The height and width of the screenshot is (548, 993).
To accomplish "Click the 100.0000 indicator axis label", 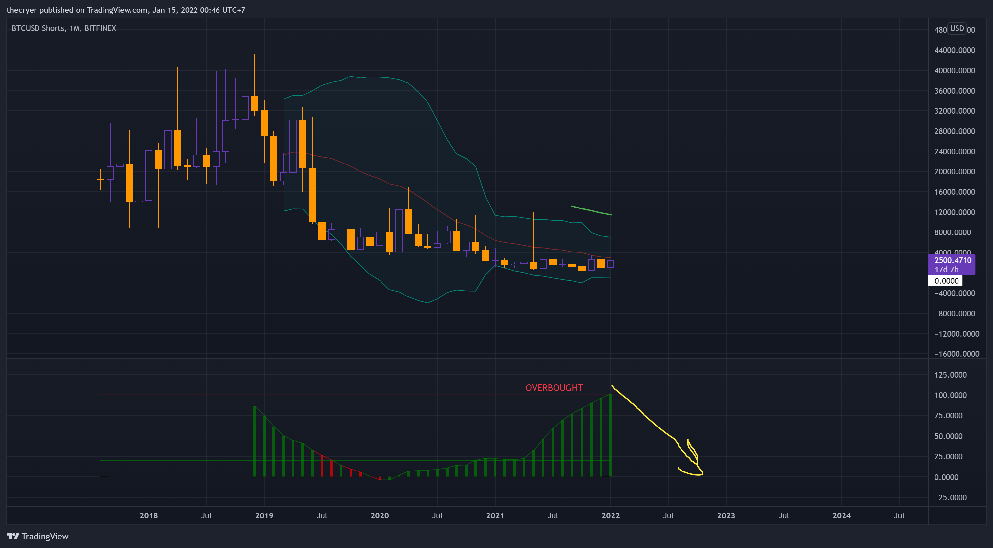I will click(x=950, y=395).
